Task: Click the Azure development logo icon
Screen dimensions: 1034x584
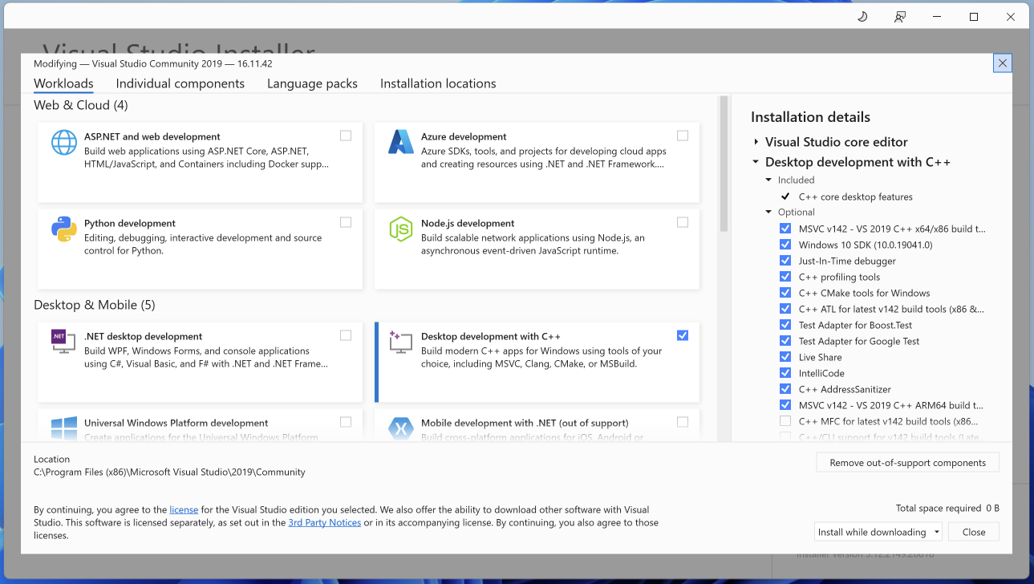Action: tap(400, 143)
